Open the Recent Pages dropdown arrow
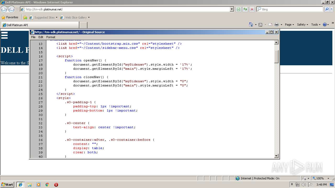This screenshot has width=335, height=188. 17,9
